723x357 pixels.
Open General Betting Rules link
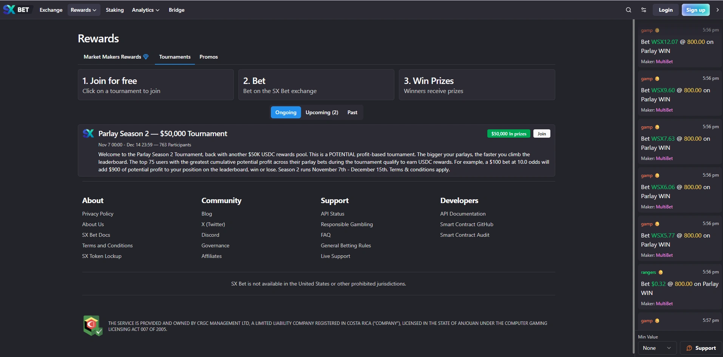point(346,245)
